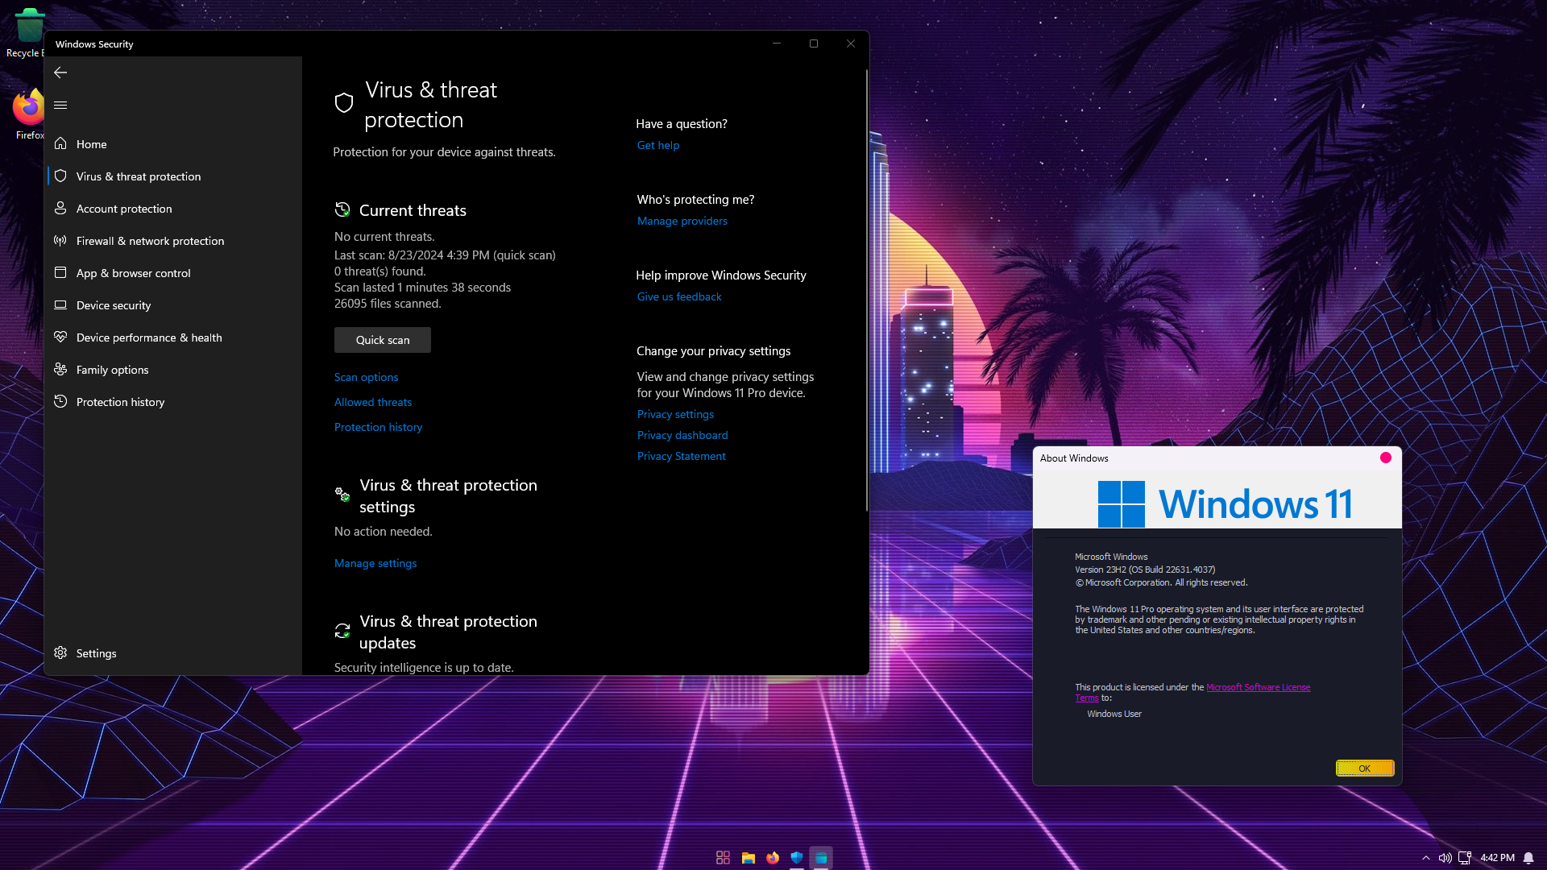
Task: Click the About Windows taskbar icon
Action: click(821, 858)
